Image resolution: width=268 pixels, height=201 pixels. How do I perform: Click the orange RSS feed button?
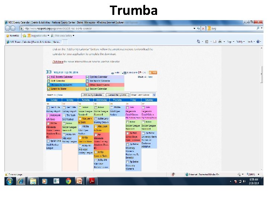tap(153, 73)
